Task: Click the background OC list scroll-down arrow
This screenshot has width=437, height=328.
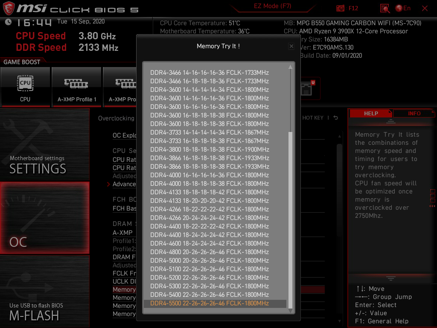Action: pos(339,321)
